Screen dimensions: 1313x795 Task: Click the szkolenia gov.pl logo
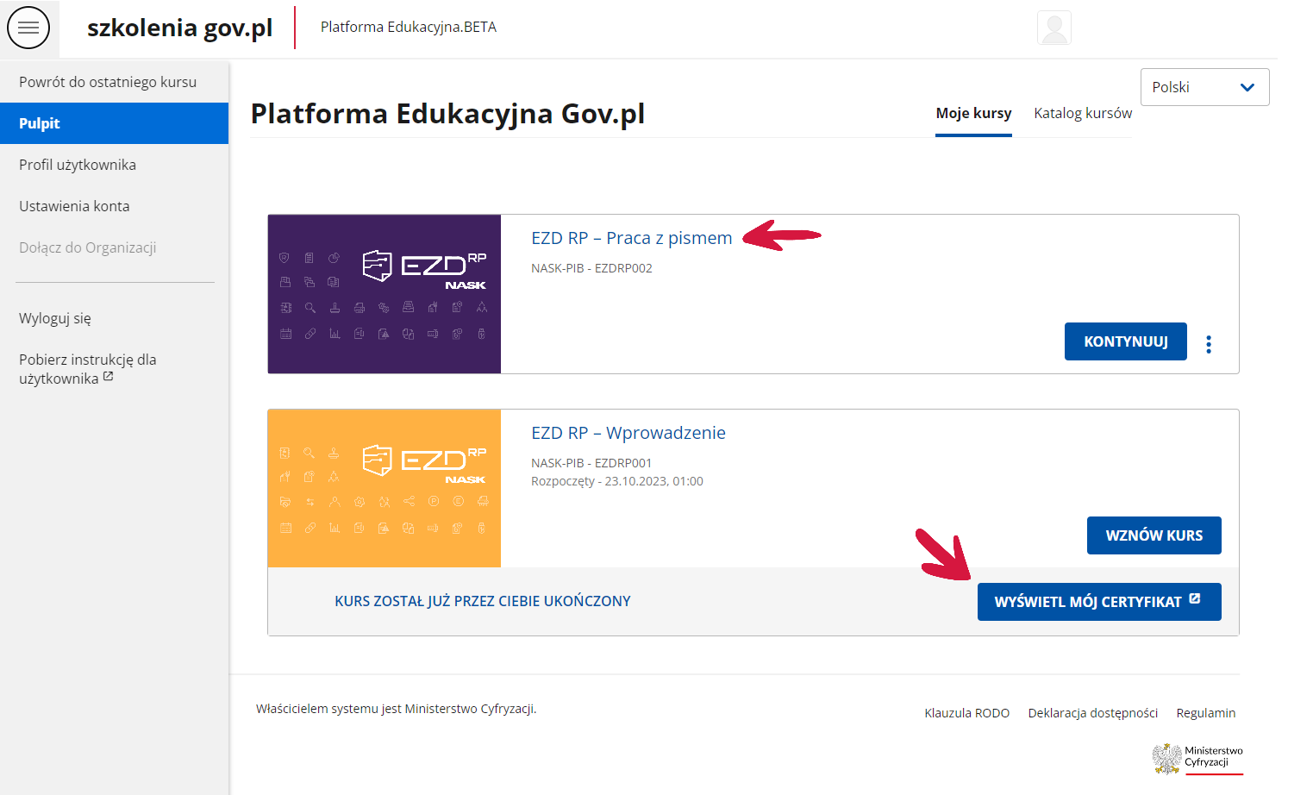click(179, 28)
